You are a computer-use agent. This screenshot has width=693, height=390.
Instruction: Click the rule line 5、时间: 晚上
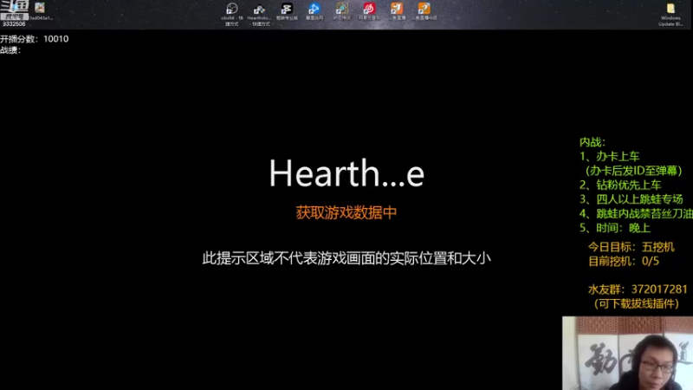coord(615,228)
